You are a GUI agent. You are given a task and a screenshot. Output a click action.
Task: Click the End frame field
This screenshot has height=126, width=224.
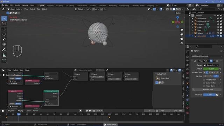(178, 111)
